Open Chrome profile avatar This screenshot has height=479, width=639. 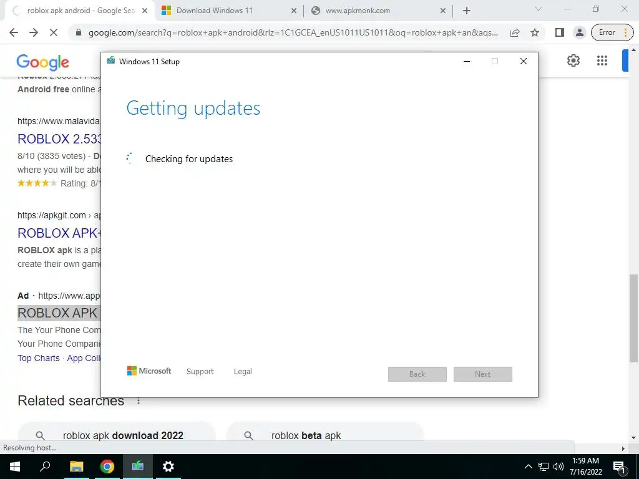(x=579, y=32)
